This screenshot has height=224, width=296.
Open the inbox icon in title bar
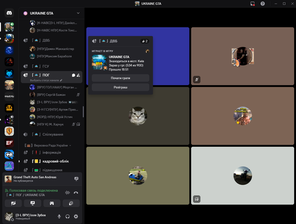pos(253,4)
